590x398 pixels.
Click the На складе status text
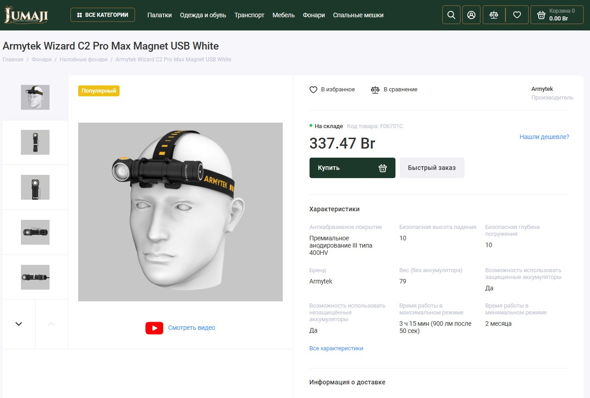[329, 126]
